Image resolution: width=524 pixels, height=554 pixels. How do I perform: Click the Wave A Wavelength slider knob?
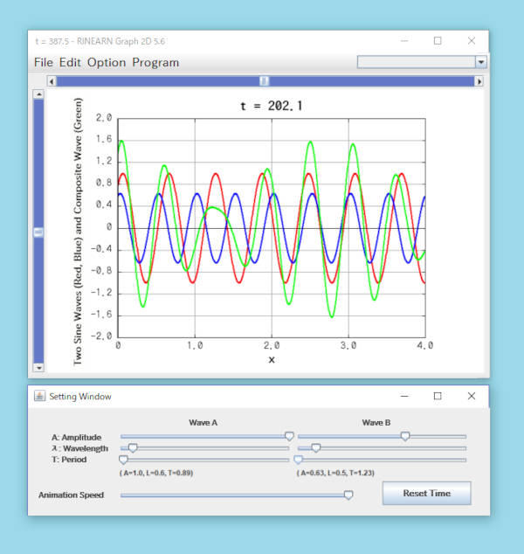133,448
